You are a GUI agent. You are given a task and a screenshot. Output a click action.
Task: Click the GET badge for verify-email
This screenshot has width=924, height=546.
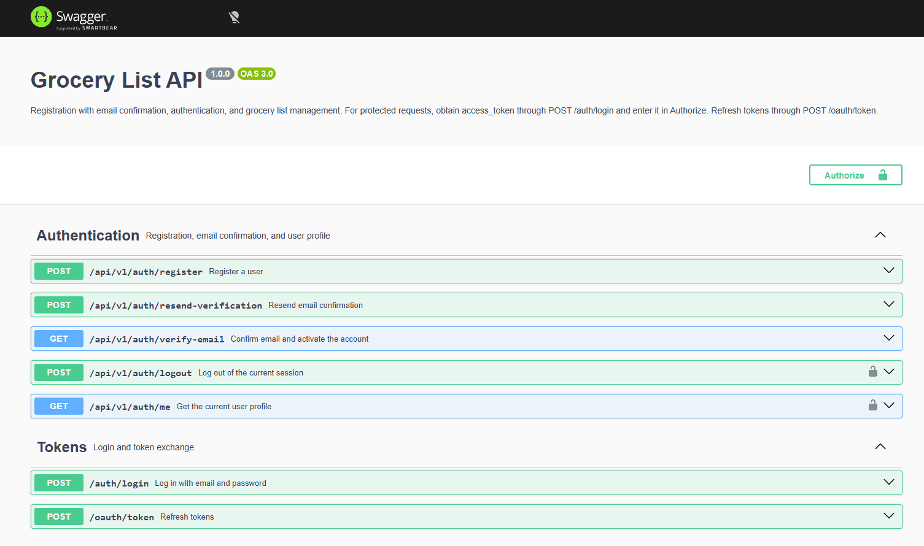(59, 339)
